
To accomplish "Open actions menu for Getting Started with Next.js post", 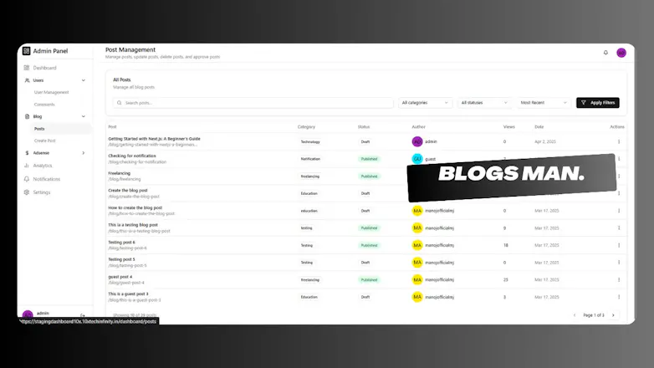I will [619, 141].
